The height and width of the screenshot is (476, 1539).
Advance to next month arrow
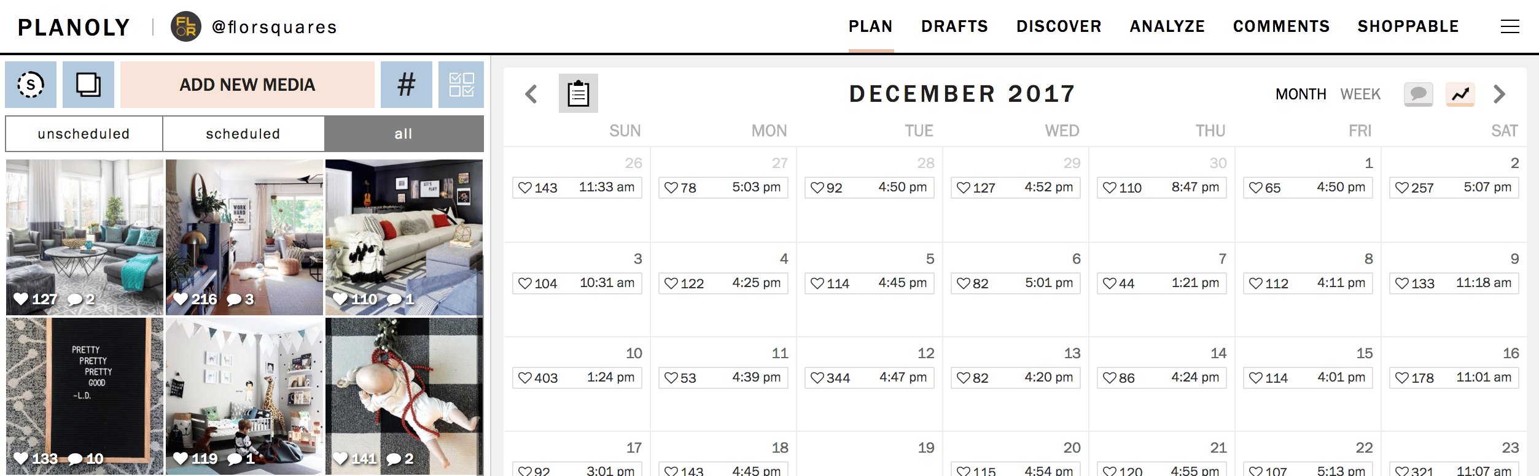click(1499, 94)
